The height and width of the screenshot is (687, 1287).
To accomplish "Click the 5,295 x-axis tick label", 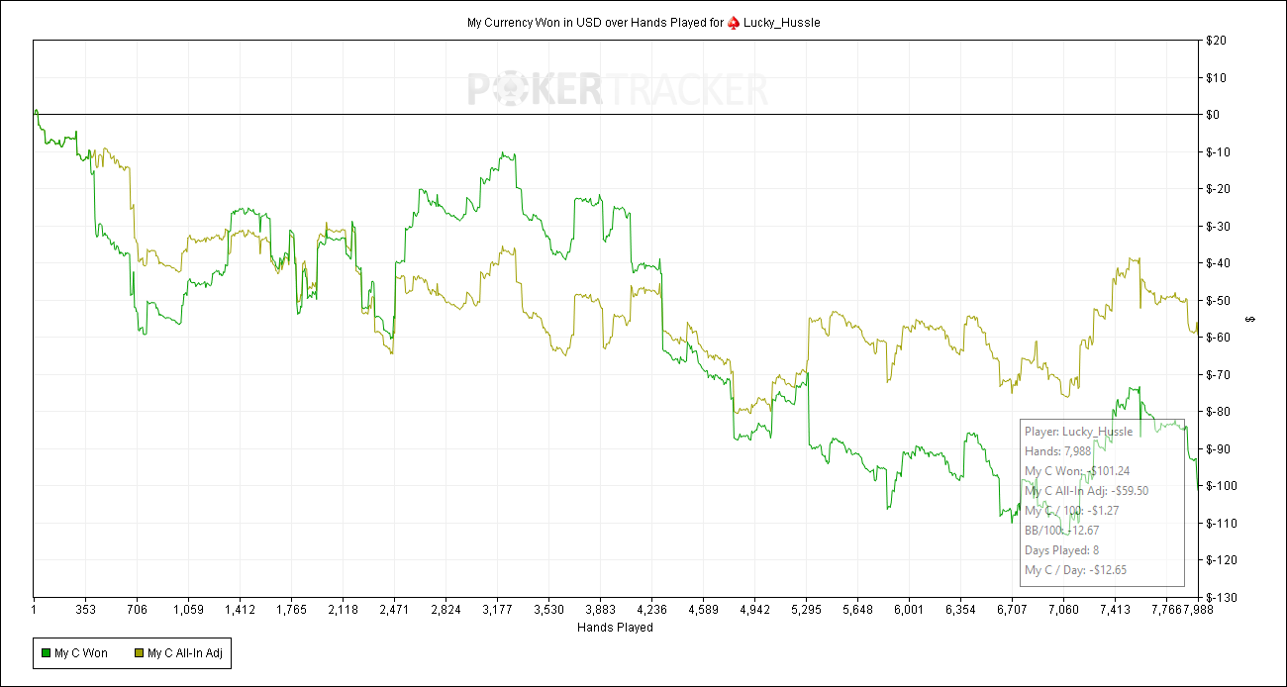I will click(806, 611).
